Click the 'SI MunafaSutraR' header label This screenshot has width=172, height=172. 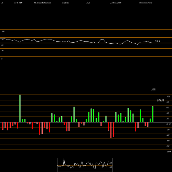point(42,3)
